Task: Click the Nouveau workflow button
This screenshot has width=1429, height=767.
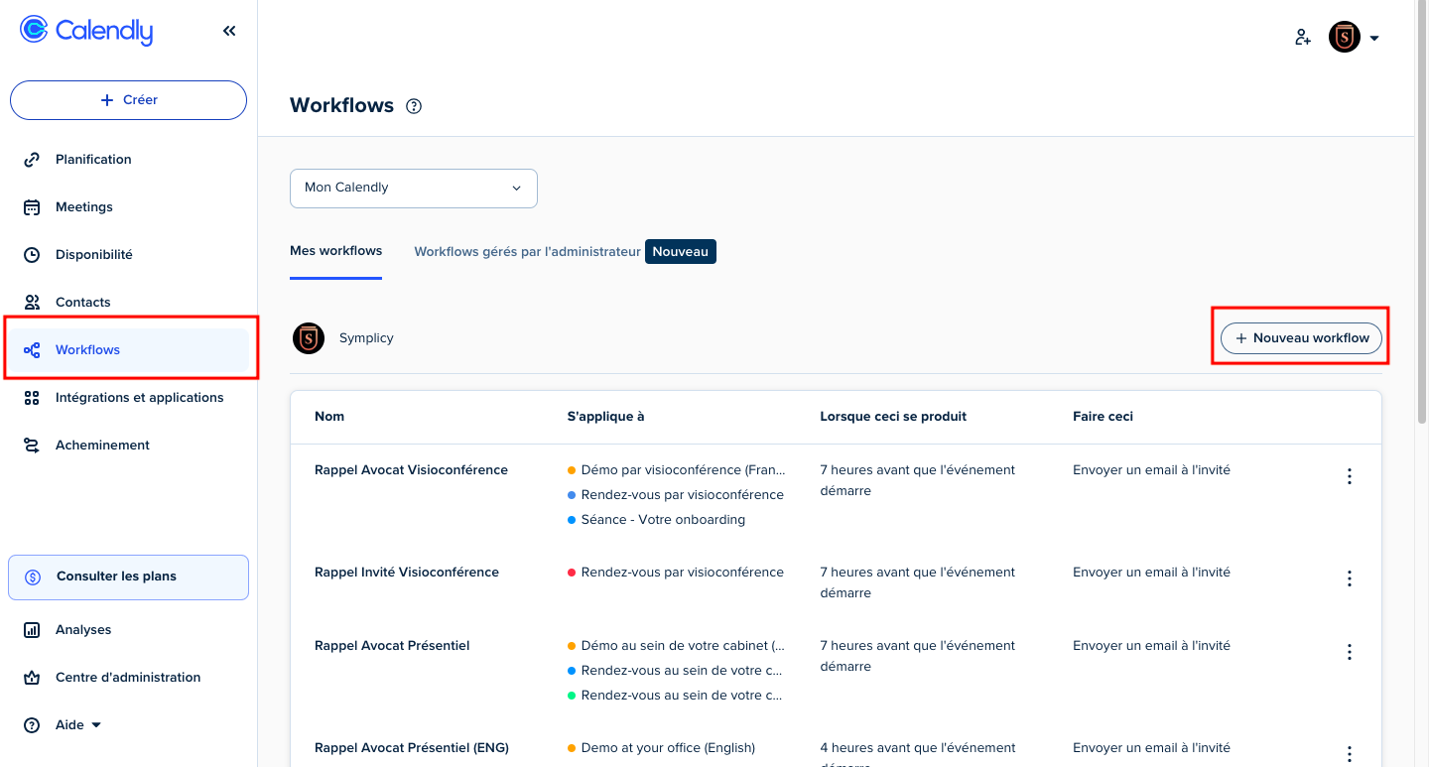Action: [x=1300, y=338]
